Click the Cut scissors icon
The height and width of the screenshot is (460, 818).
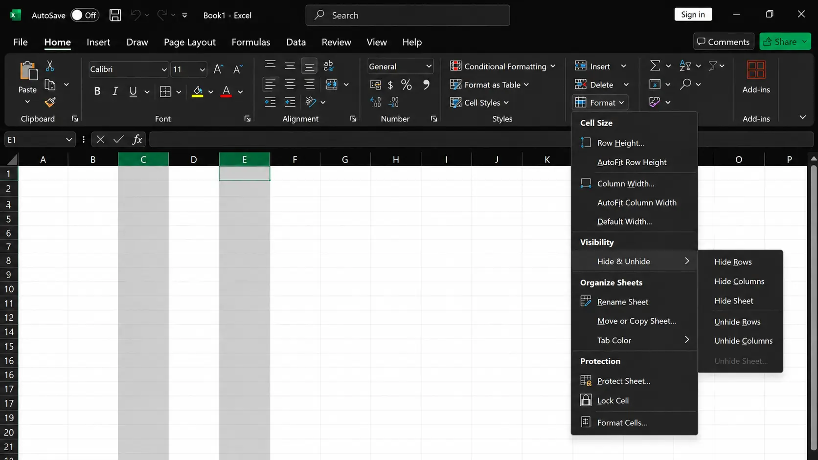click(x=50, y=66)
